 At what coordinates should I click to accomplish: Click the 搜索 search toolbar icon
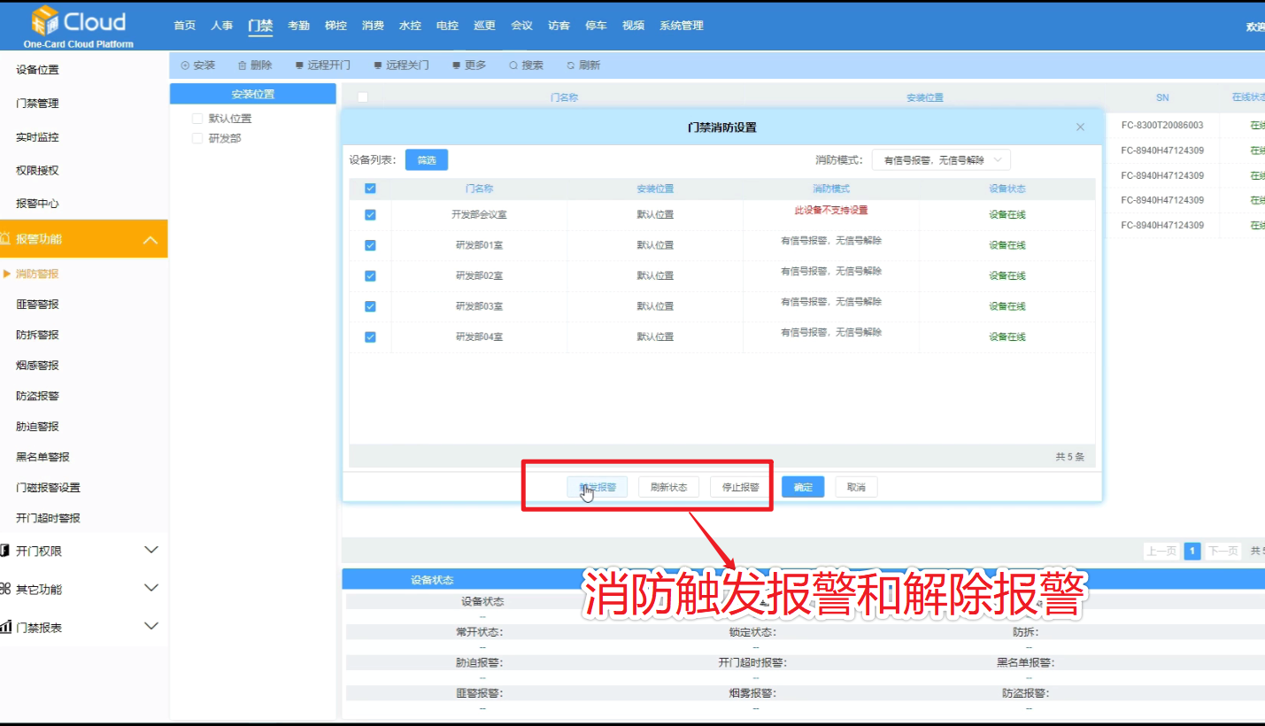tap(513, 66)
